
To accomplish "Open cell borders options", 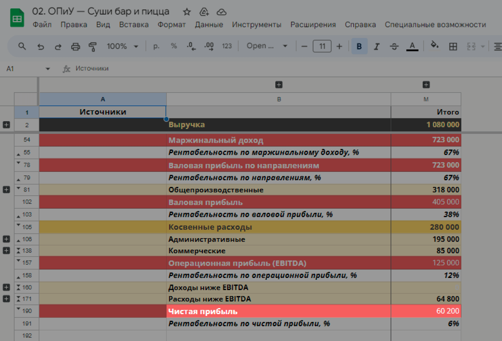I will 453,46.
